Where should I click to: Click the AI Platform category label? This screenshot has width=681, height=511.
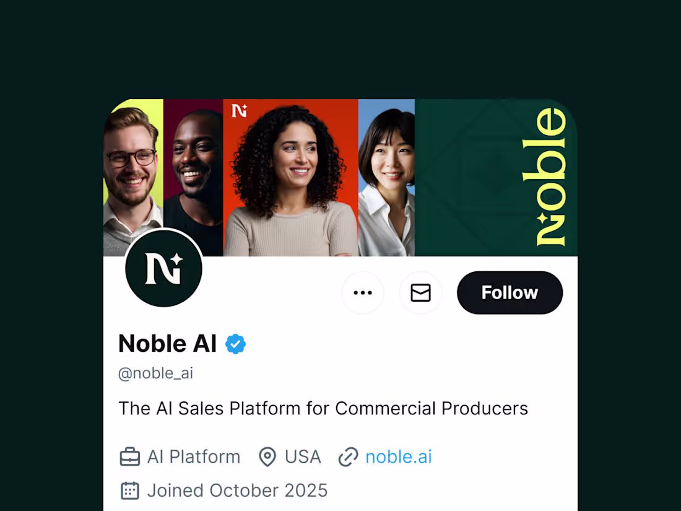[x=193, y=456]
